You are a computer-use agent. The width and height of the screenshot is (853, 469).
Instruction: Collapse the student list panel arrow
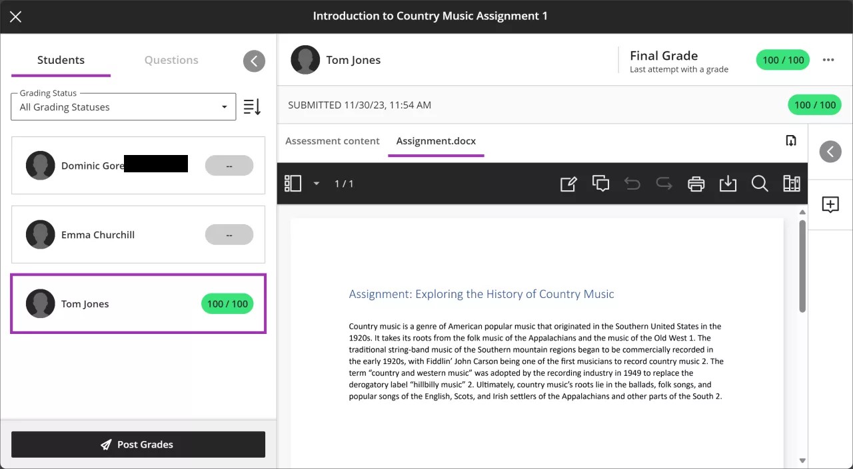254,61
